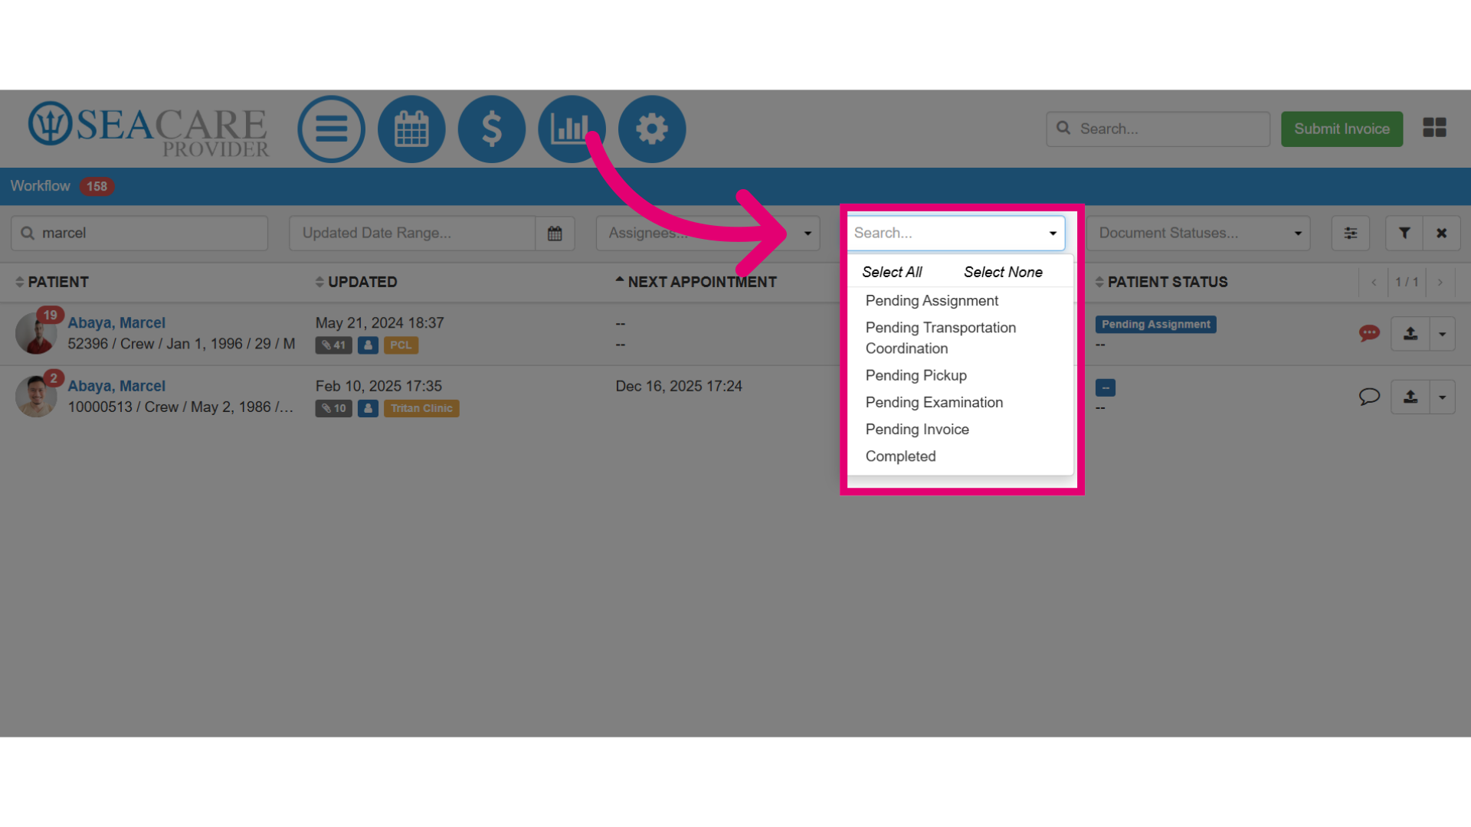Screen dimensions: 1471x827
Task: Select Pending Examination option
Action: click(x=960, y=402)
